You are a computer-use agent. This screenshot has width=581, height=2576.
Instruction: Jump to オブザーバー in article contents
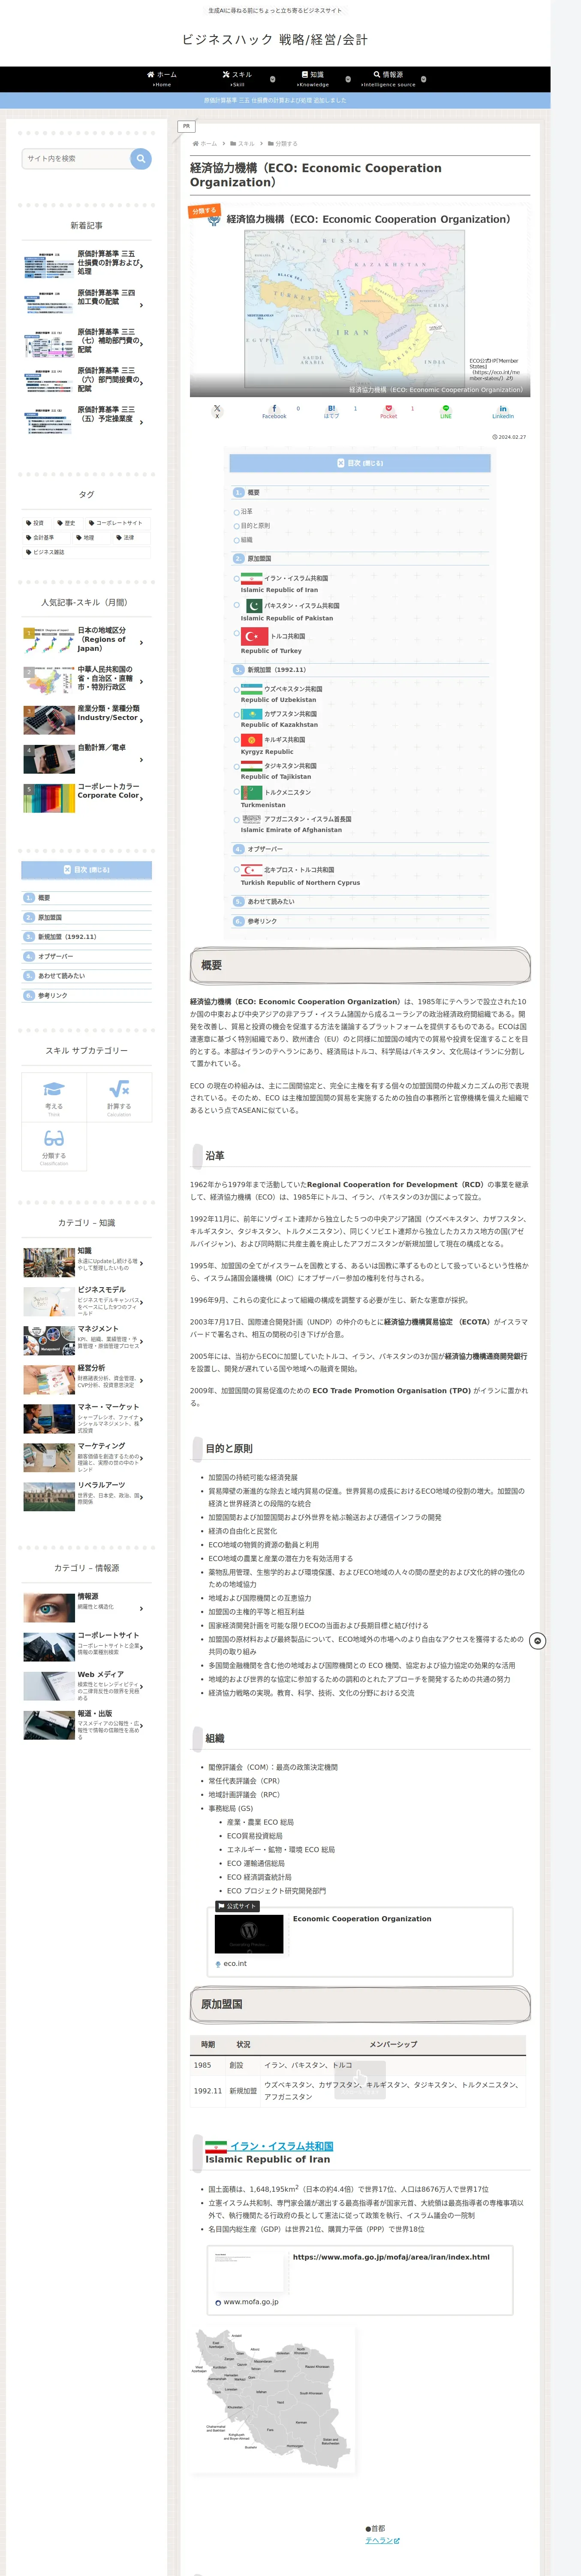265,849
